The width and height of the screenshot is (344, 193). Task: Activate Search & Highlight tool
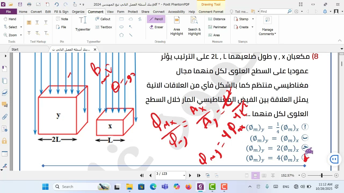pos(194,26)
